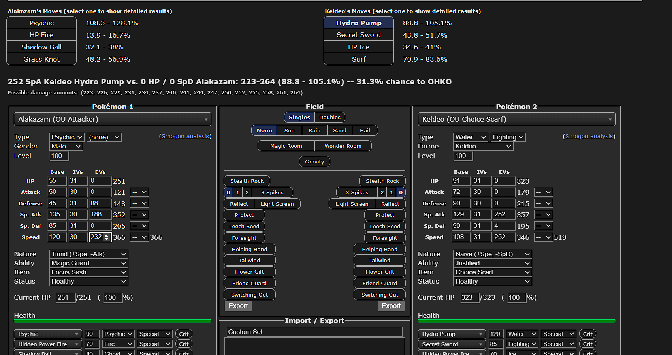Show Keldeo's Secret Sword damage results

tap(358, 35)
